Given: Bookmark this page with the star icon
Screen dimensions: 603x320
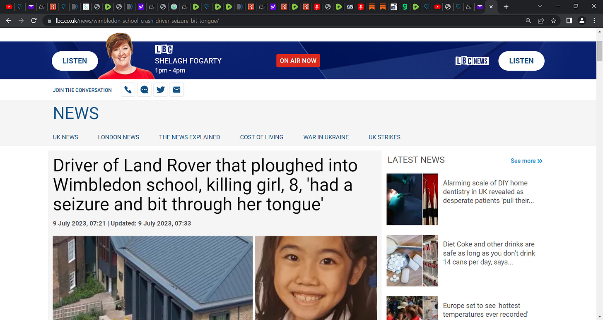Looking at the screenshot, I should 553,21.
